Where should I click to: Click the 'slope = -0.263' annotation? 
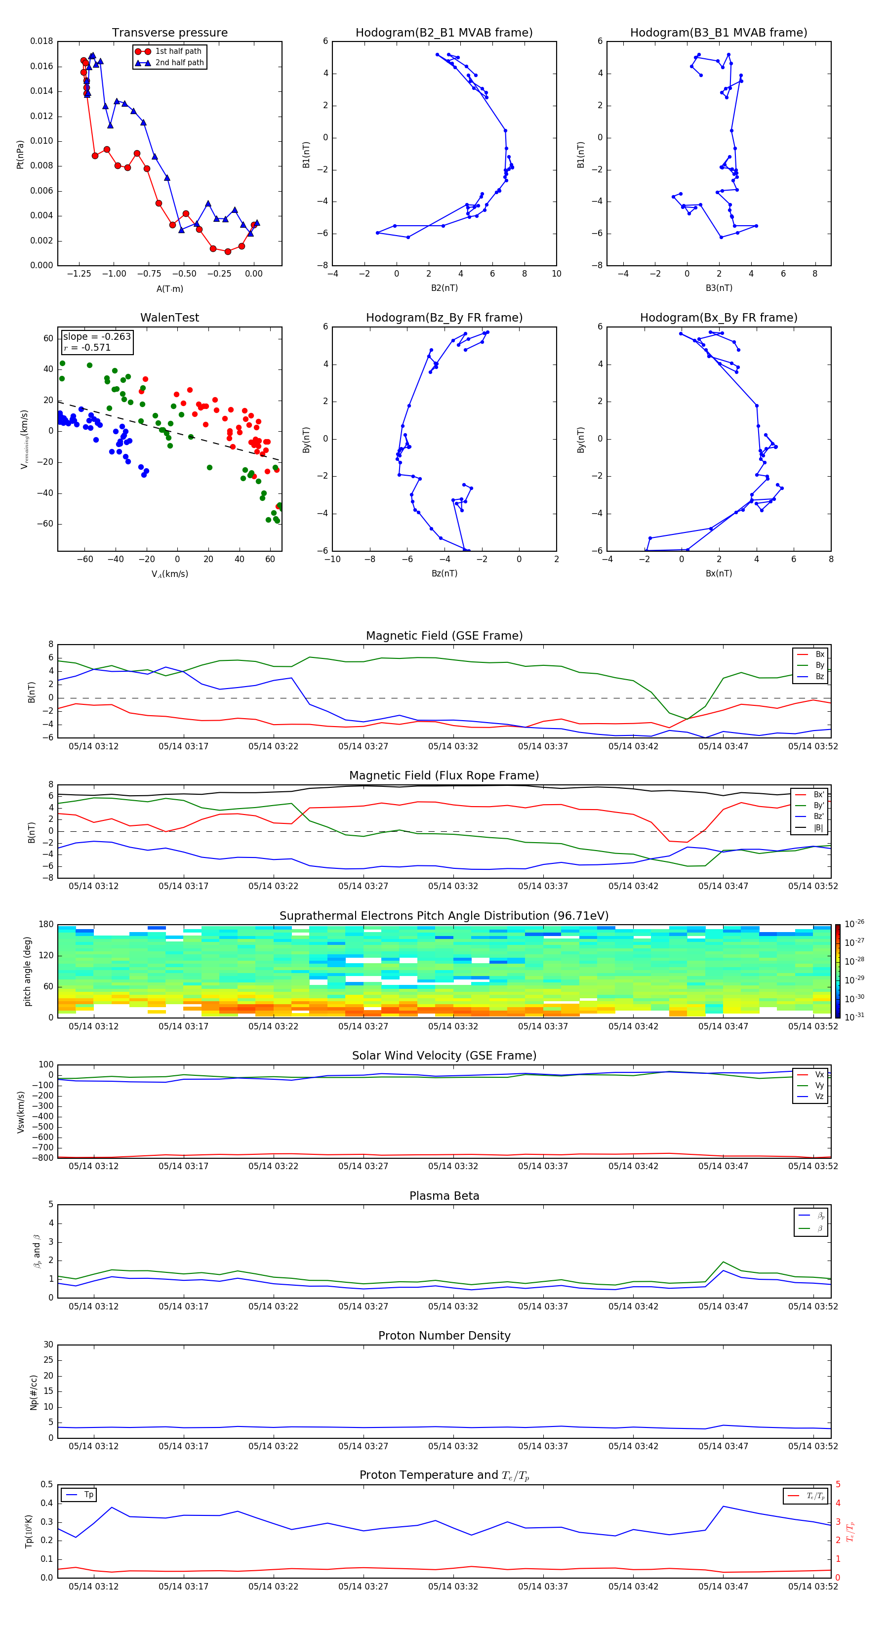[x=97, y=337]
